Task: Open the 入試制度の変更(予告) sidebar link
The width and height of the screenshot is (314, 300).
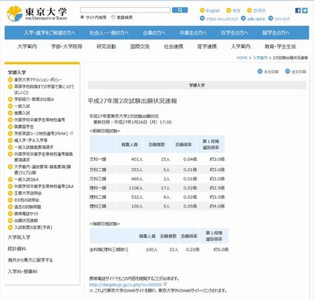Action: click(33, 228)
